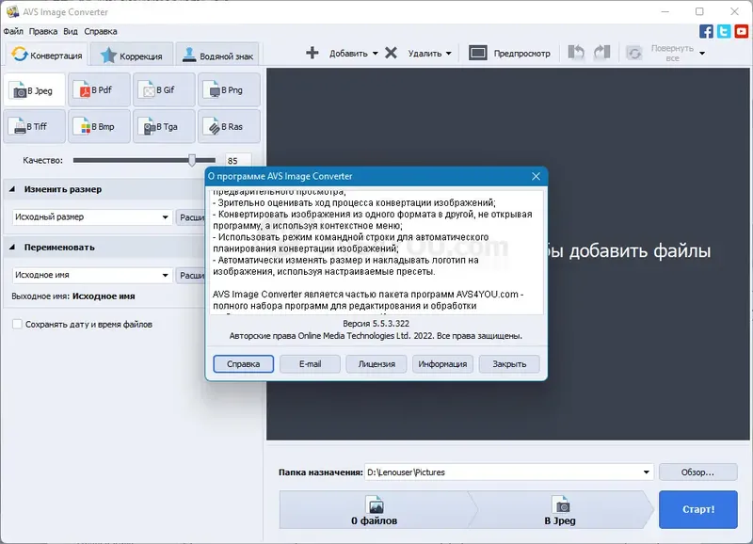Click the E-mail button in dialog
This screenshot has height=544, width=753.
(x=310, y=364)
